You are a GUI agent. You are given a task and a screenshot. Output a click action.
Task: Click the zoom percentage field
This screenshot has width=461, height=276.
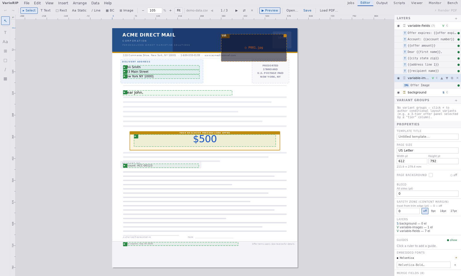point(154,11)
